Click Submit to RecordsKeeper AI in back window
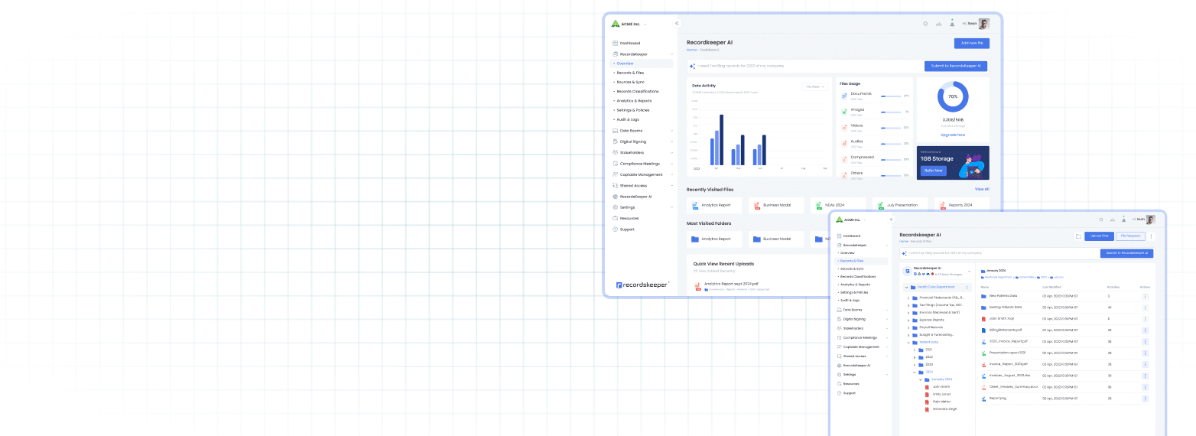Viewport: 1196px width, 436px height. [956, 67]
